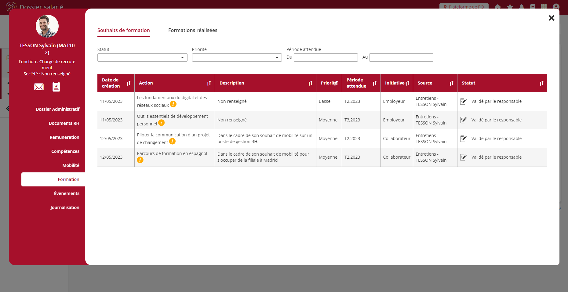Click the 'Du' start date field

coord(326,58)
